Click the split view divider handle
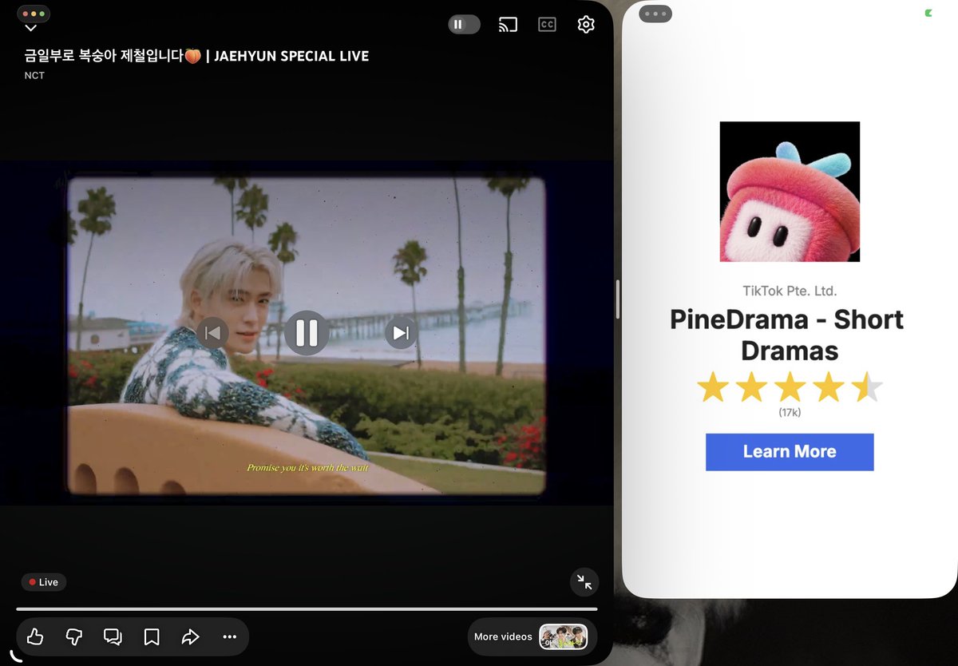This screenshot has height=666, width=958. point(618,301)
